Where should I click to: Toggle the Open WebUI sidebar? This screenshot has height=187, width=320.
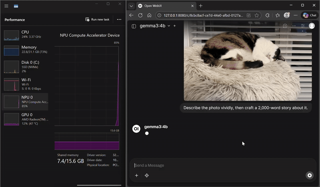pos(134,26)
